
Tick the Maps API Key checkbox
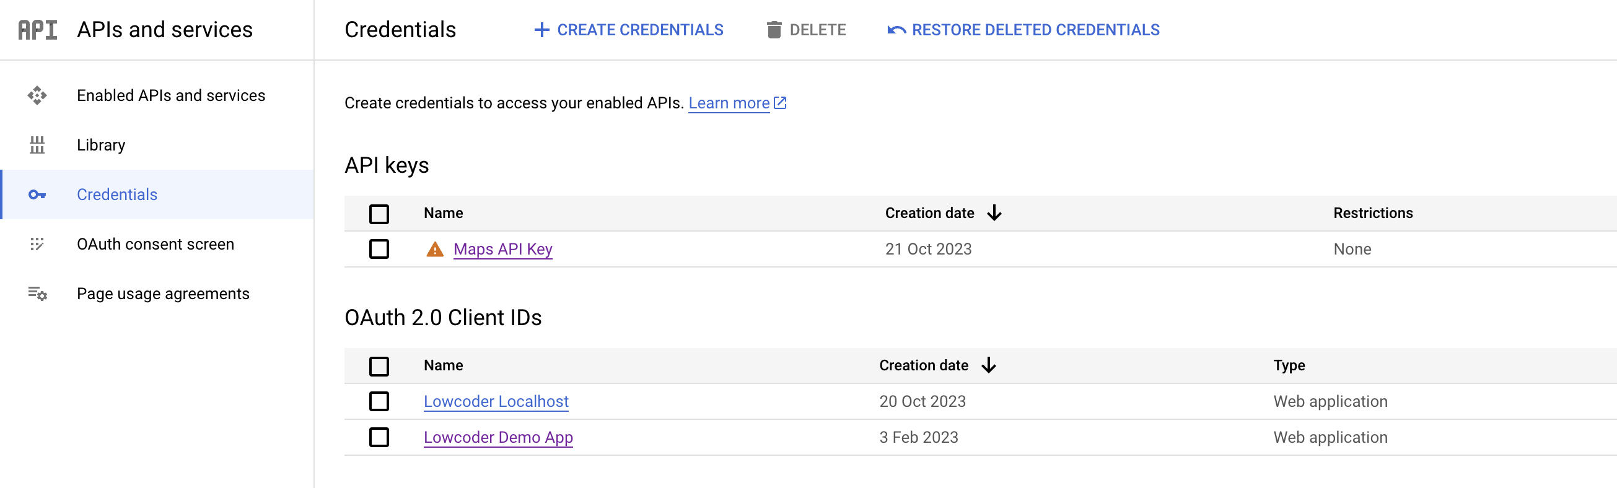(379, 249)
